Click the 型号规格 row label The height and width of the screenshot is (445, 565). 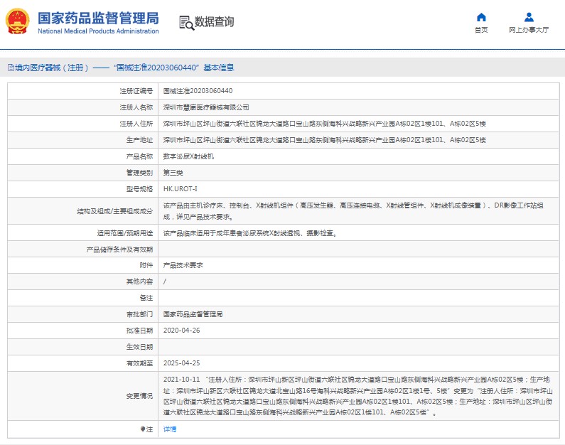click(139, 189)
